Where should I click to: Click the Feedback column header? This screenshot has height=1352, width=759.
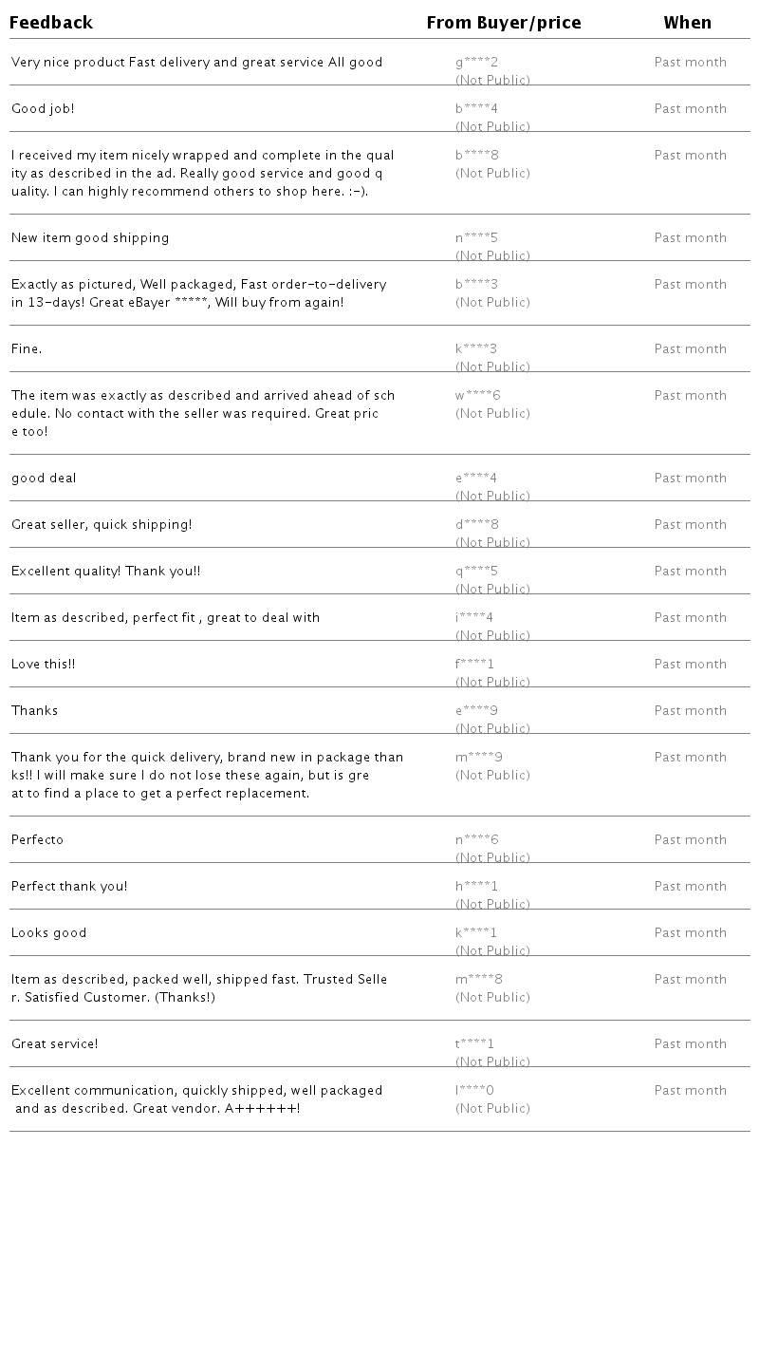[51, 23]
